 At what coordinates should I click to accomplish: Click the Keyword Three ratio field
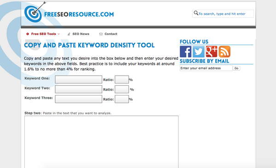[x=122, y=99]
